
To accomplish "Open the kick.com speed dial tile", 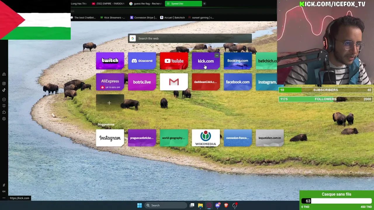I will (206, 61).
